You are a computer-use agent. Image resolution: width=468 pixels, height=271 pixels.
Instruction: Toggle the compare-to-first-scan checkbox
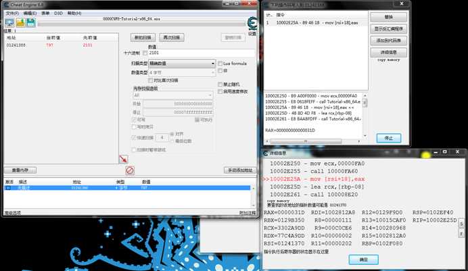(x=150, y=80)
